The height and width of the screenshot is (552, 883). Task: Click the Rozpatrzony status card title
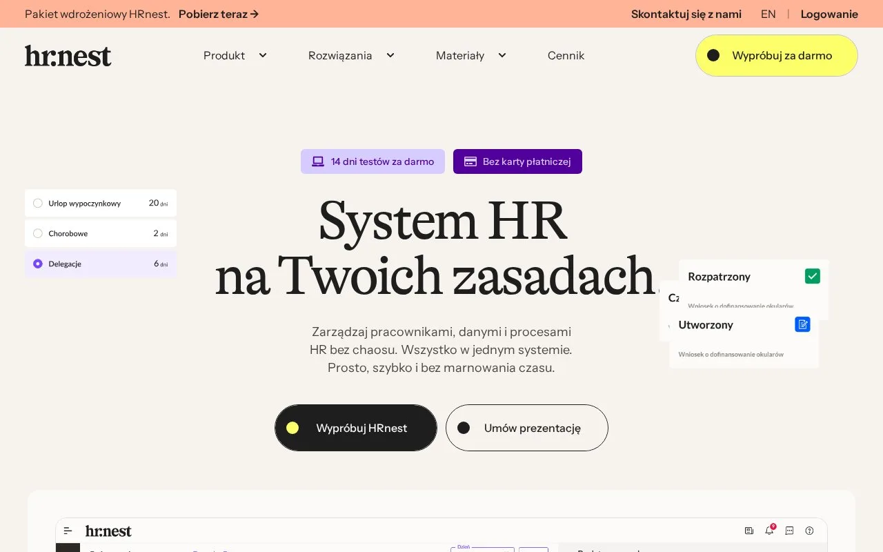click(x=719, y=277)
